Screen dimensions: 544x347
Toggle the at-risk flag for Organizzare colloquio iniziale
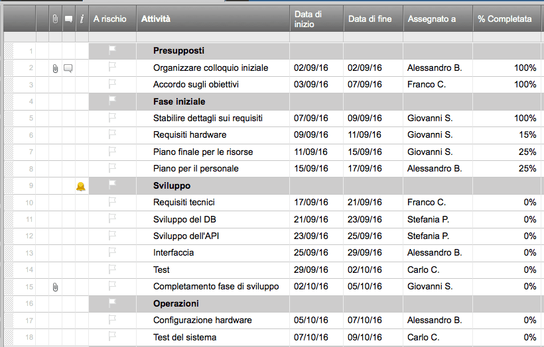[112, 66]
